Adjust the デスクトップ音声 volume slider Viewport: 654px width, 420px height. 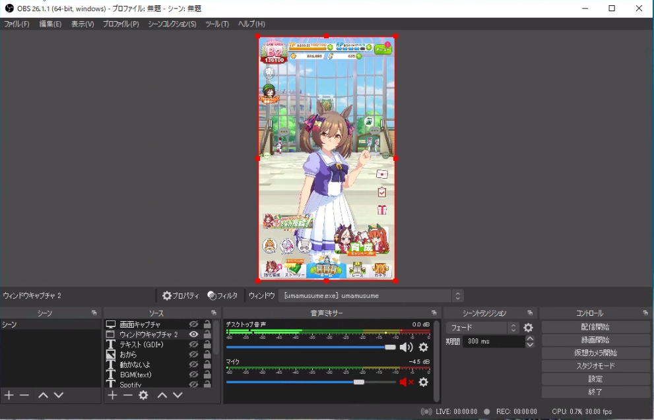tap(311, 347)
